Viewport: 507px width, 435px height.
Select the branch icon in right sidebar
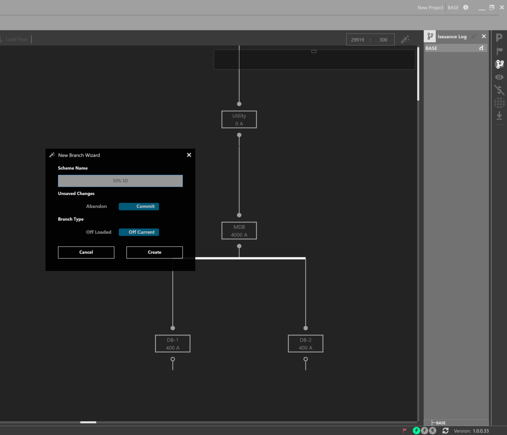pyautogui.click(x=500, y=64)
